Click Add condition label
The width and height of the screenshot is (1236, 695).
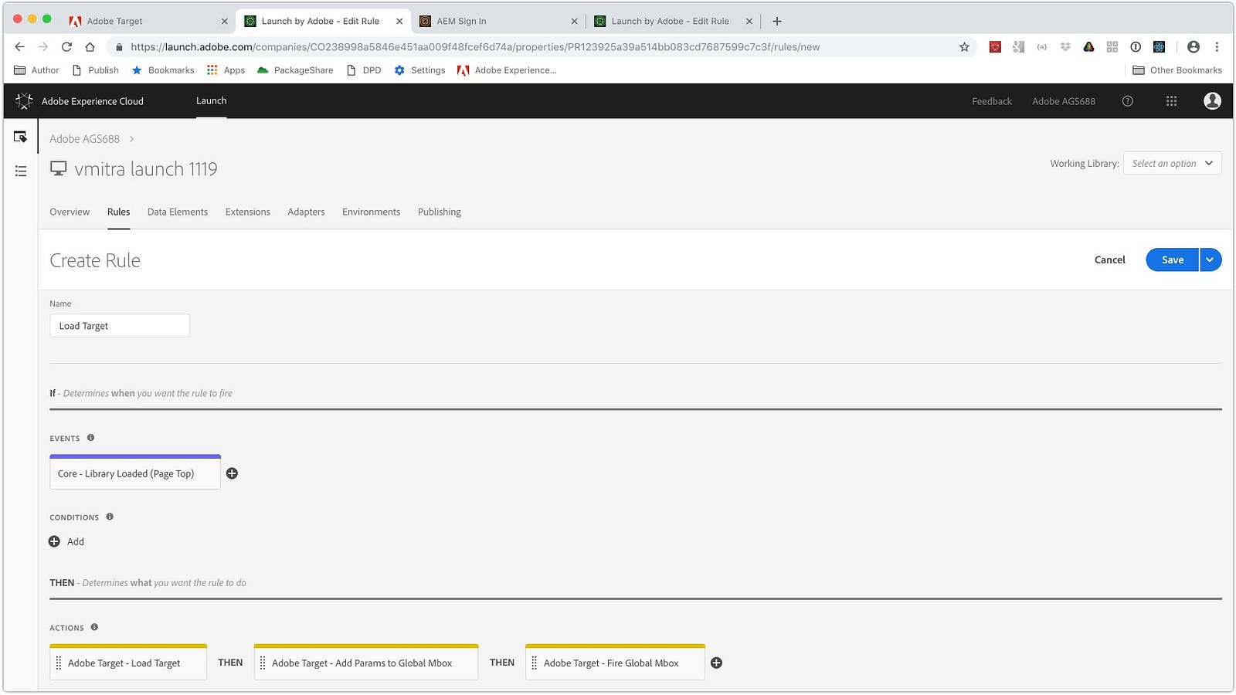(76, 541)
